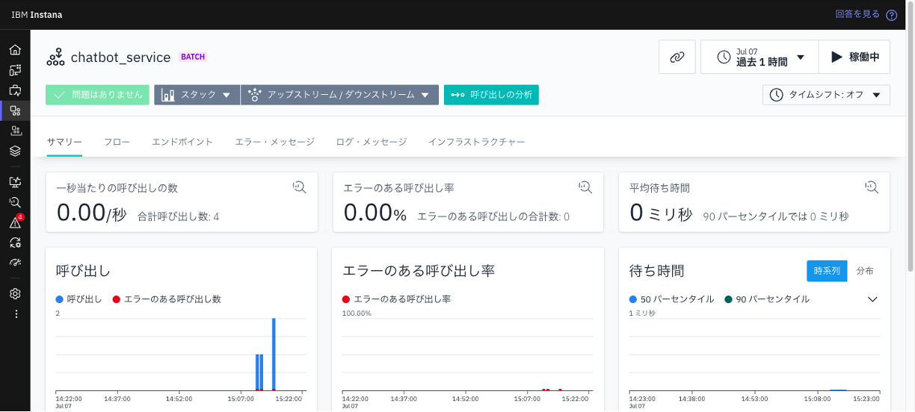Click the 問題はありません status button
The image size is (915, 412).
pos(98,95)
